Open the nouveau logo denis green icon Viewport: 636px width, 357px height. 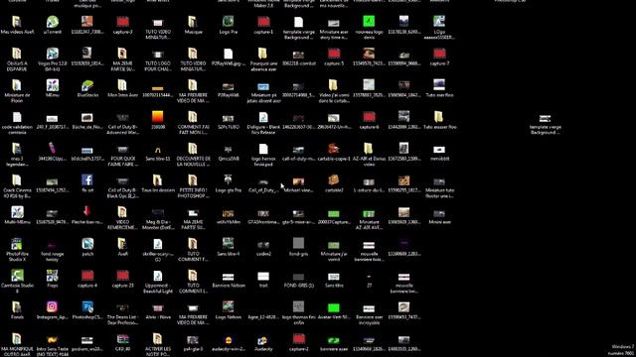click(x=369, y=21)
